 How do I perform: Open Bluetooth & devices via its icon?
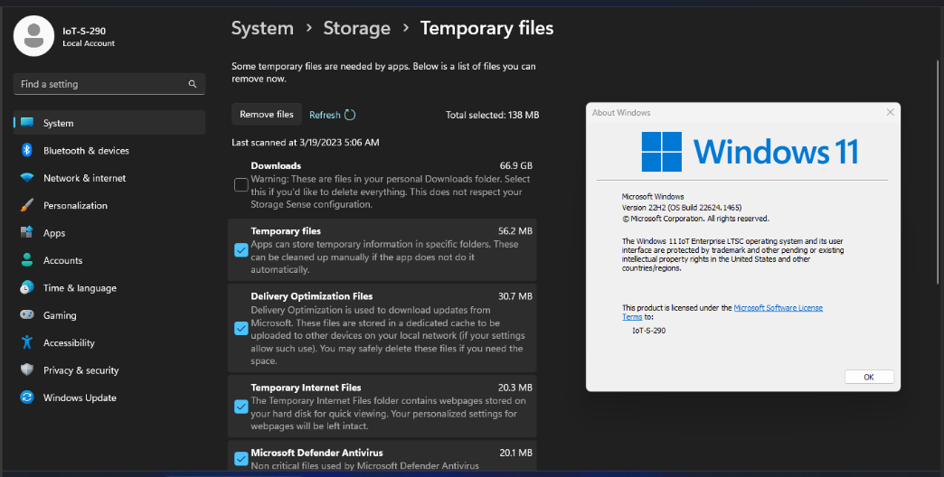click(x=27, y=150)
